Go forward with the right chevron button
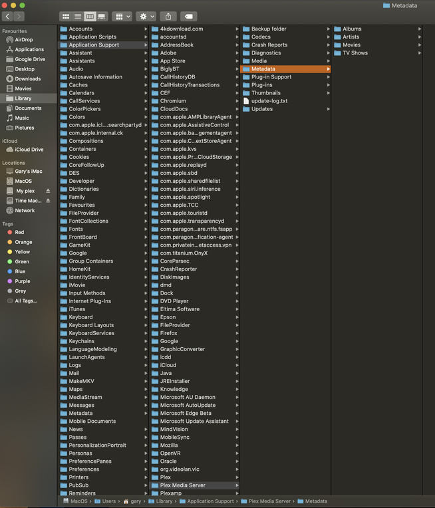This screenshot has height=508, width=435. point(19,16)
